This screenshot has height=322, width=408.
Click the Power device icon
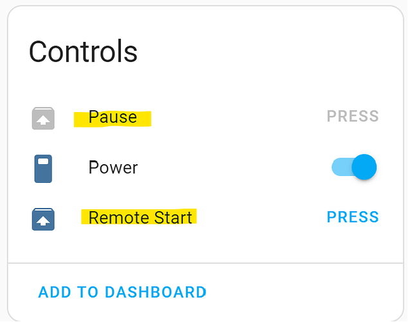point(43,168)
